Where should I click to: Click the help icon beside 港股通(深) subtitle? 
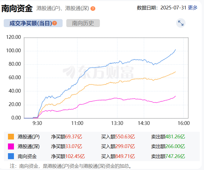[x=93, y=9]
